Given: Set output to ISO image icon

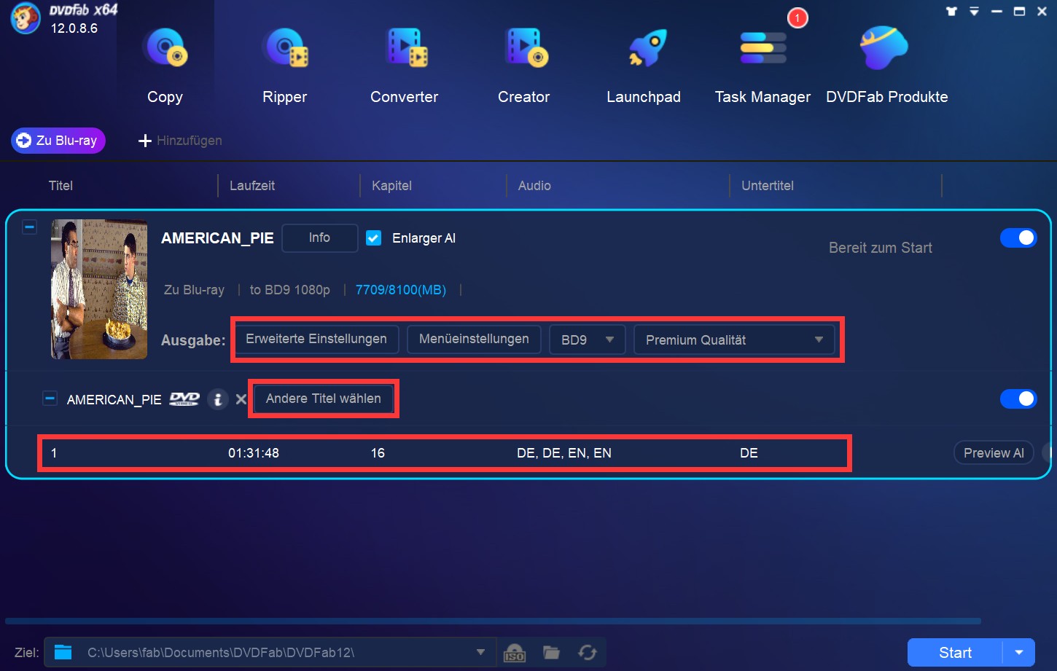Looking at the screenshot, I should [x=515, y=653].
